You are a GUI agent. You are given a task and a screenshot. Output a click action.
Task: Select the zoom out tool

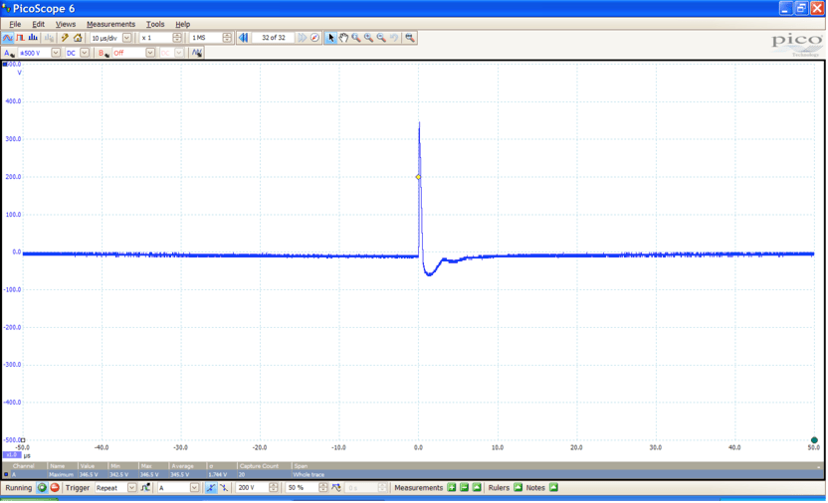click(x=381, y=38)
